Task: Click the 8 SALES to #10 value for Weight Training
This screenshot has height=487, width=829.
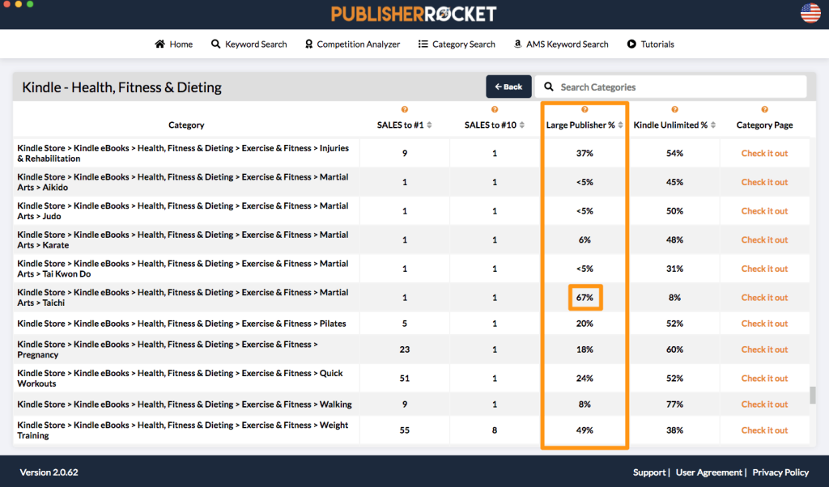Action: click(495, 430)
